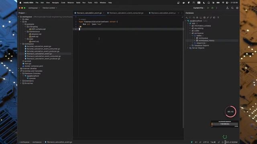
Task: Switch to fibonacci_calculation_event_consumer.go tab
Action: tap(126, 13)
